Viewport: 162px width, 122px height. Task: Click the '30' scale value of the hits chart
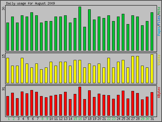tap(3, 9)
